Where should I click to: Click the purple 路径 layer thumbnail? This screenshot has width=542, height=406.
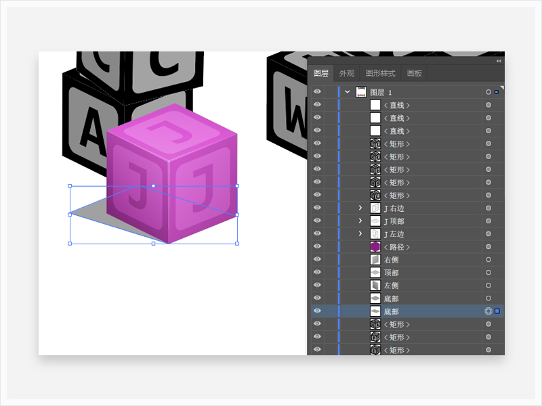point(375,247)
